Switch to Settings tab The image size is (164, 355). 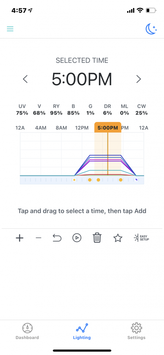pyautogui.click(x=136, y=331)
